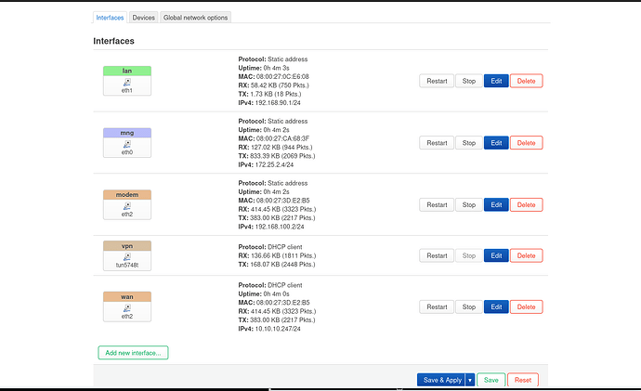Delete the vpn interface
The height and width of the screenshot is (391, 641).
tap(526, 255)
